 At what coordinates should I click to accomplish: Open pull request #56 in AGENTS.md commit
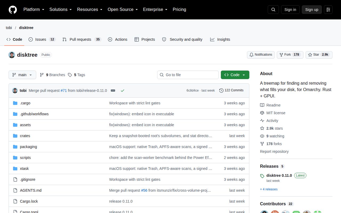[x=144, y=190]
